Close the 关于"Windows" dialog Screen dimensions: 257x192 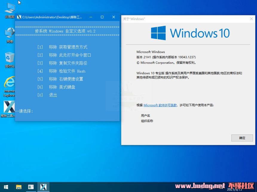tap(251, 19)
